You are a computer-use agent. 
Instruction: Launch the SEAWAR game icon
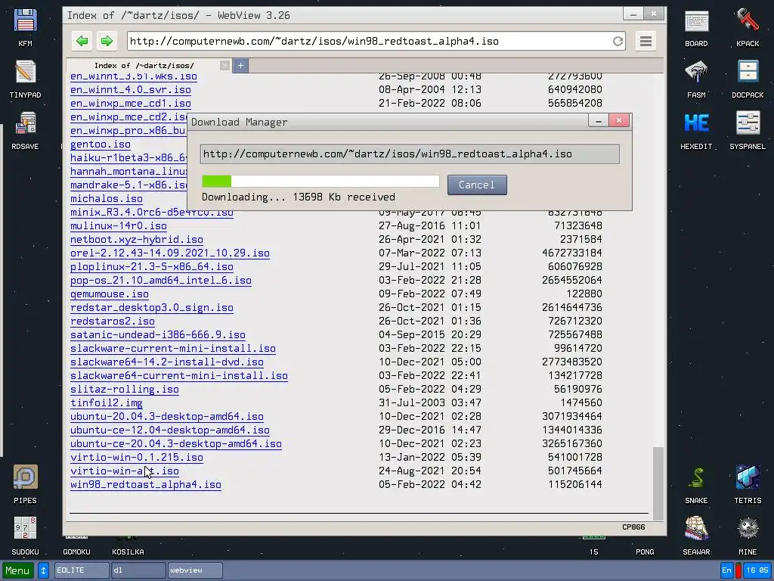[x=696, y=536]
